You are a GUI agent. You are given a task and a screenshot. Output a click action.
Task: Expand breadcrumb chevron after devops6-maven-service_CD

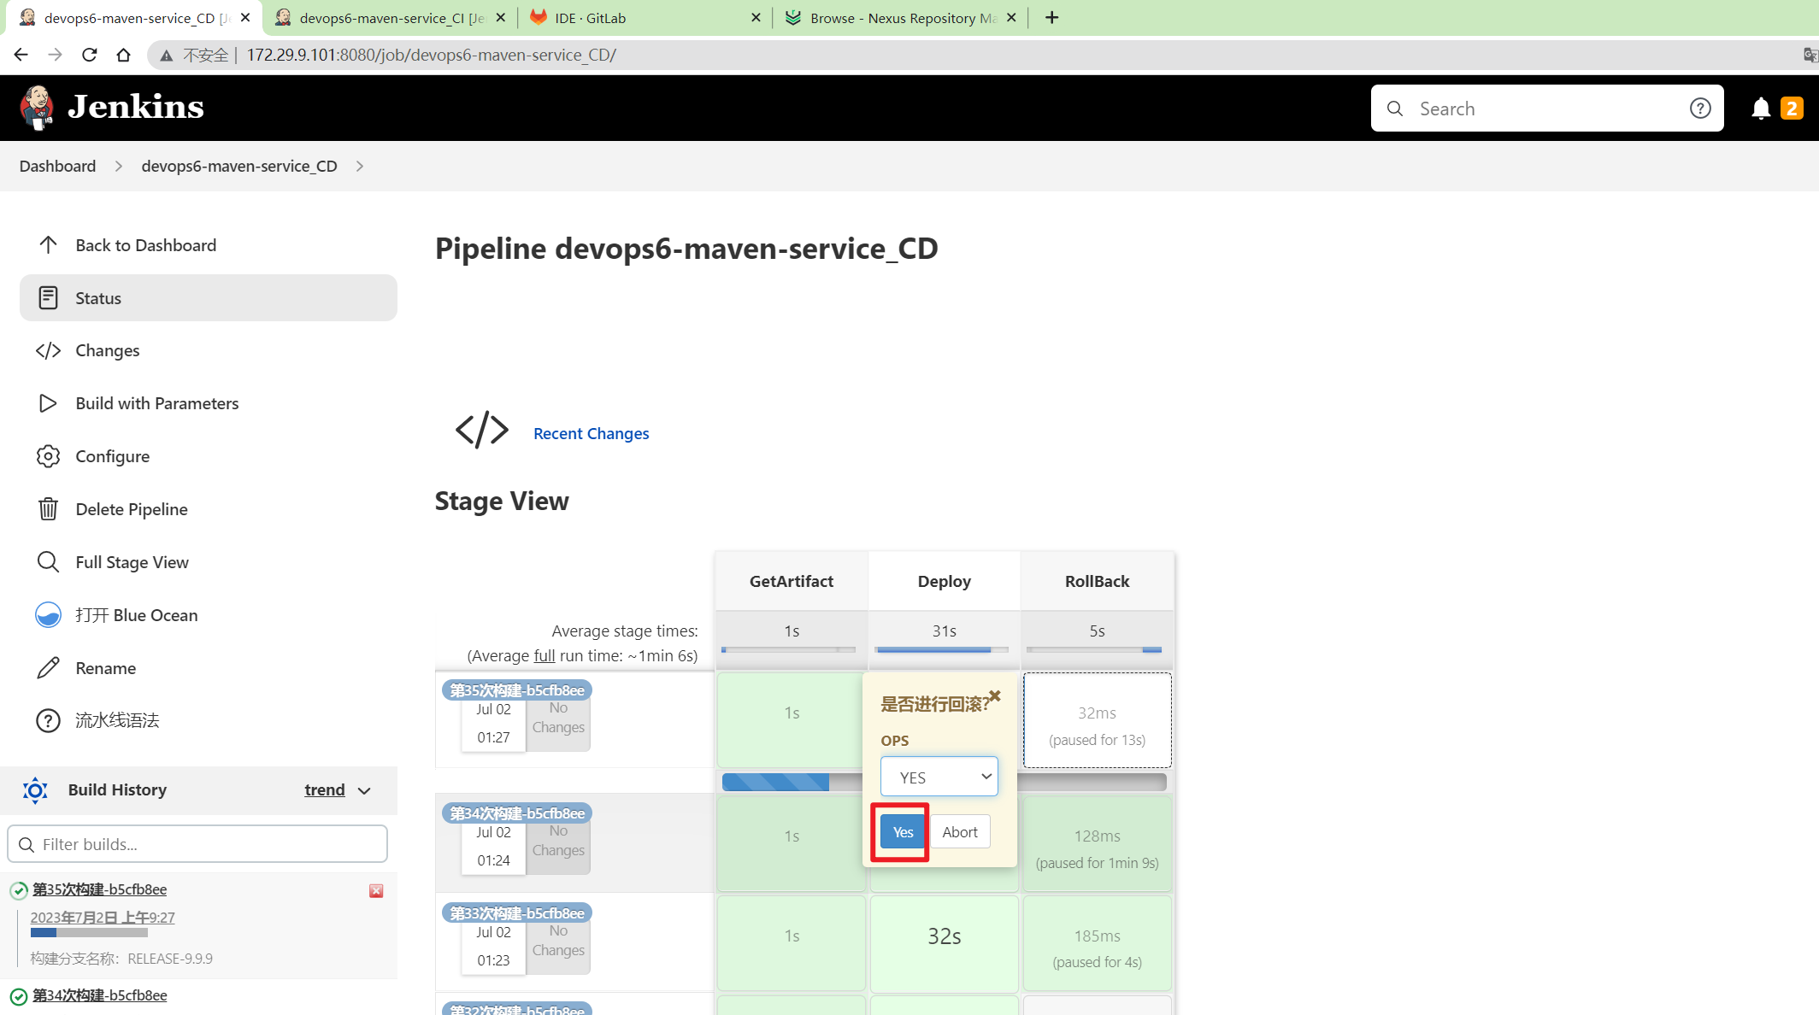[359, 167]
